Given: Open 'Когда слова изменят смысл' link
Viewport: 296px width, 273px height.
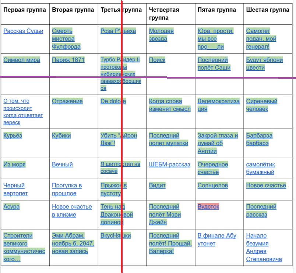Looking at the screenshot, I should [x=170, y=105].
